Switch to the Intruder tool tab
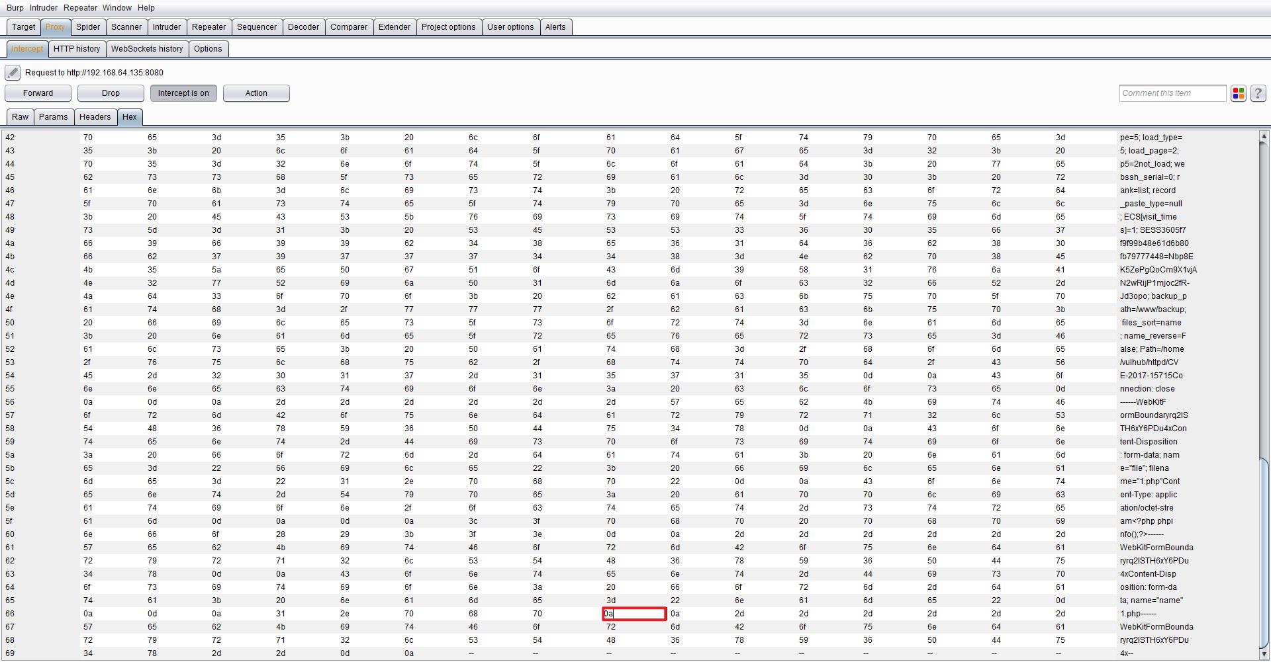This screenshot has width=1271, height=662. coord(167,27)
